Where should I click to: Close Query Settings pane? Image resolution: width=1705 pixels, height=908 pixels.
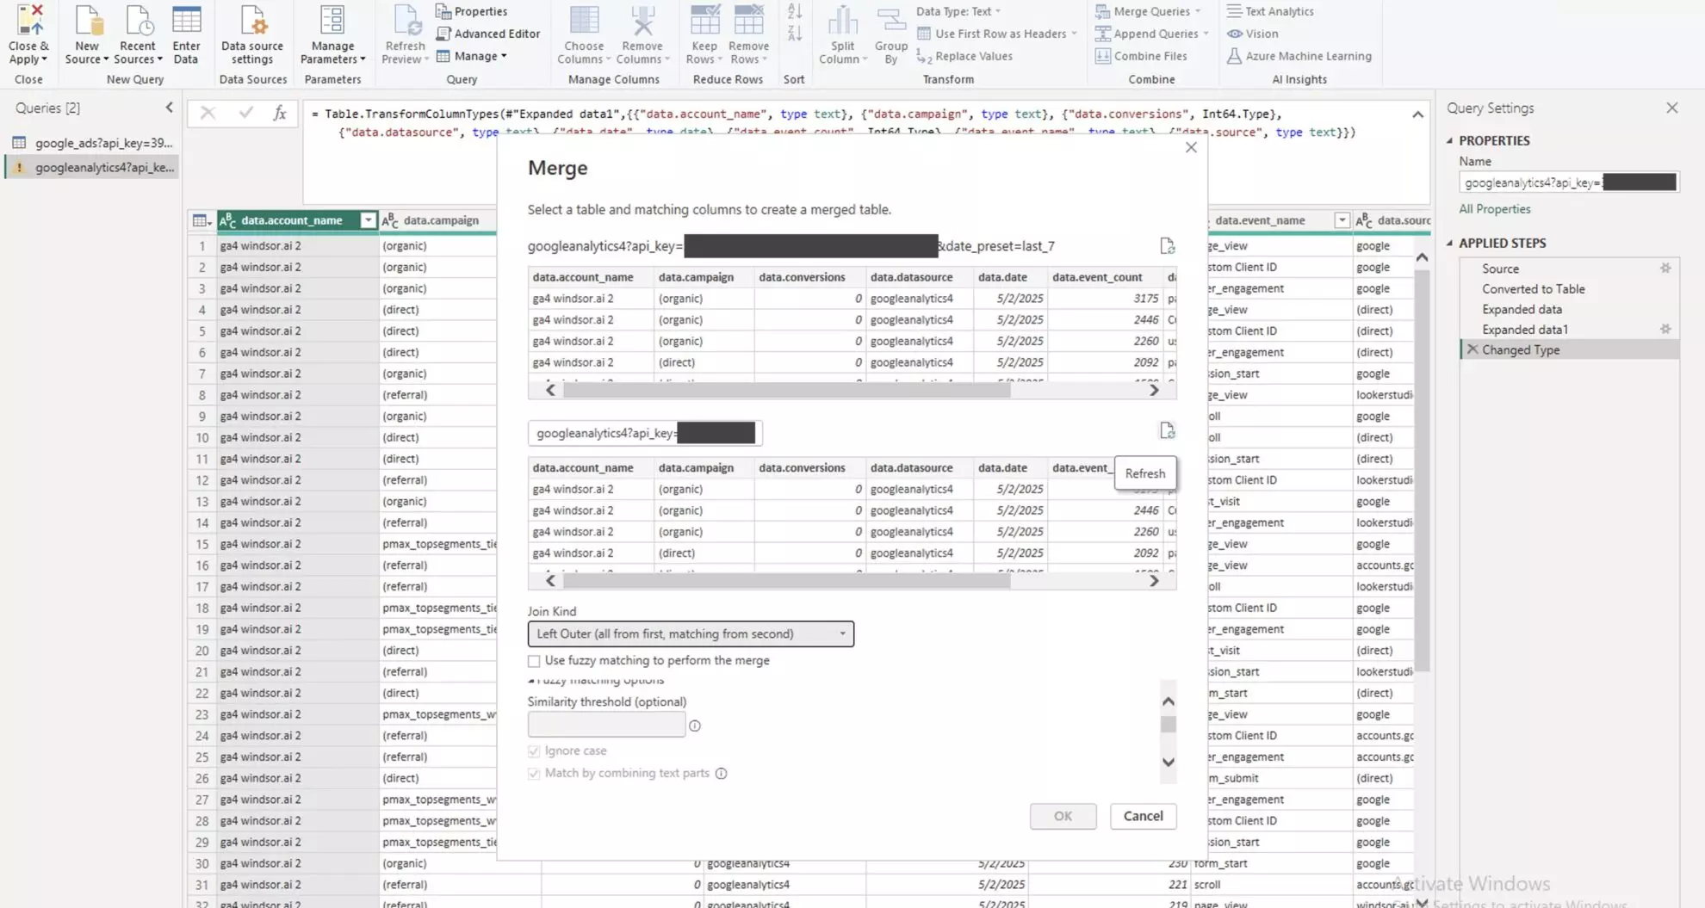[1671, 108]
